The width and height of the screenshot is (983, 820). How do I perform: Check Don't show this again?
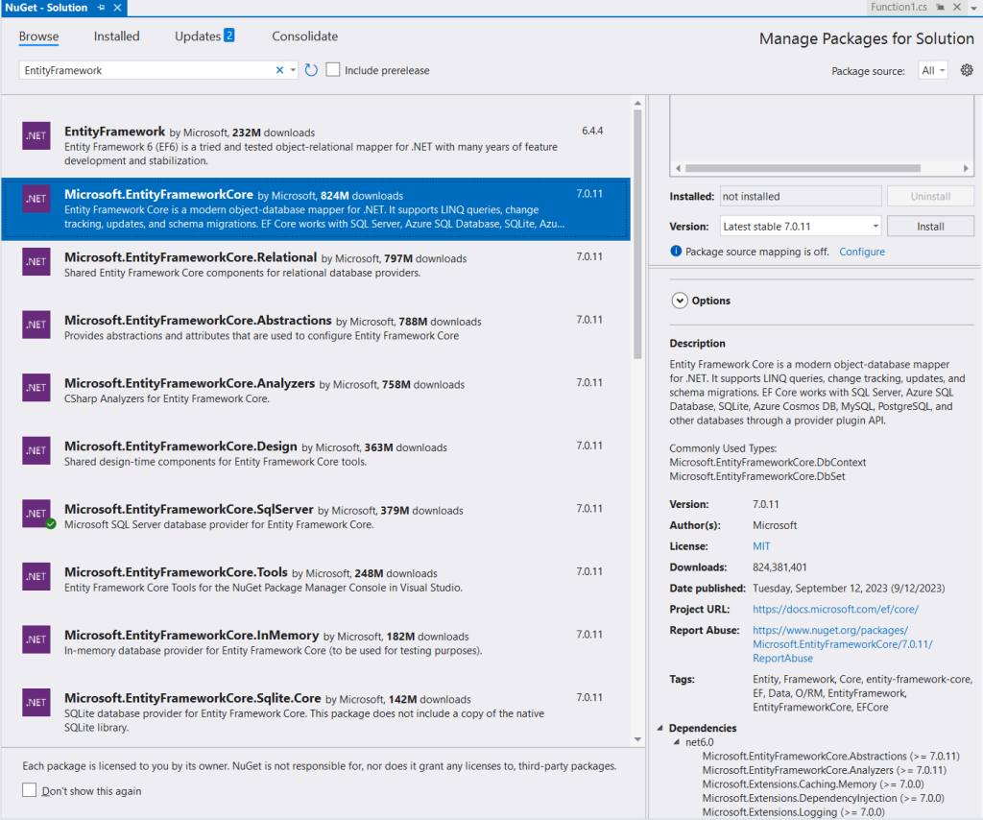(30, 790)
